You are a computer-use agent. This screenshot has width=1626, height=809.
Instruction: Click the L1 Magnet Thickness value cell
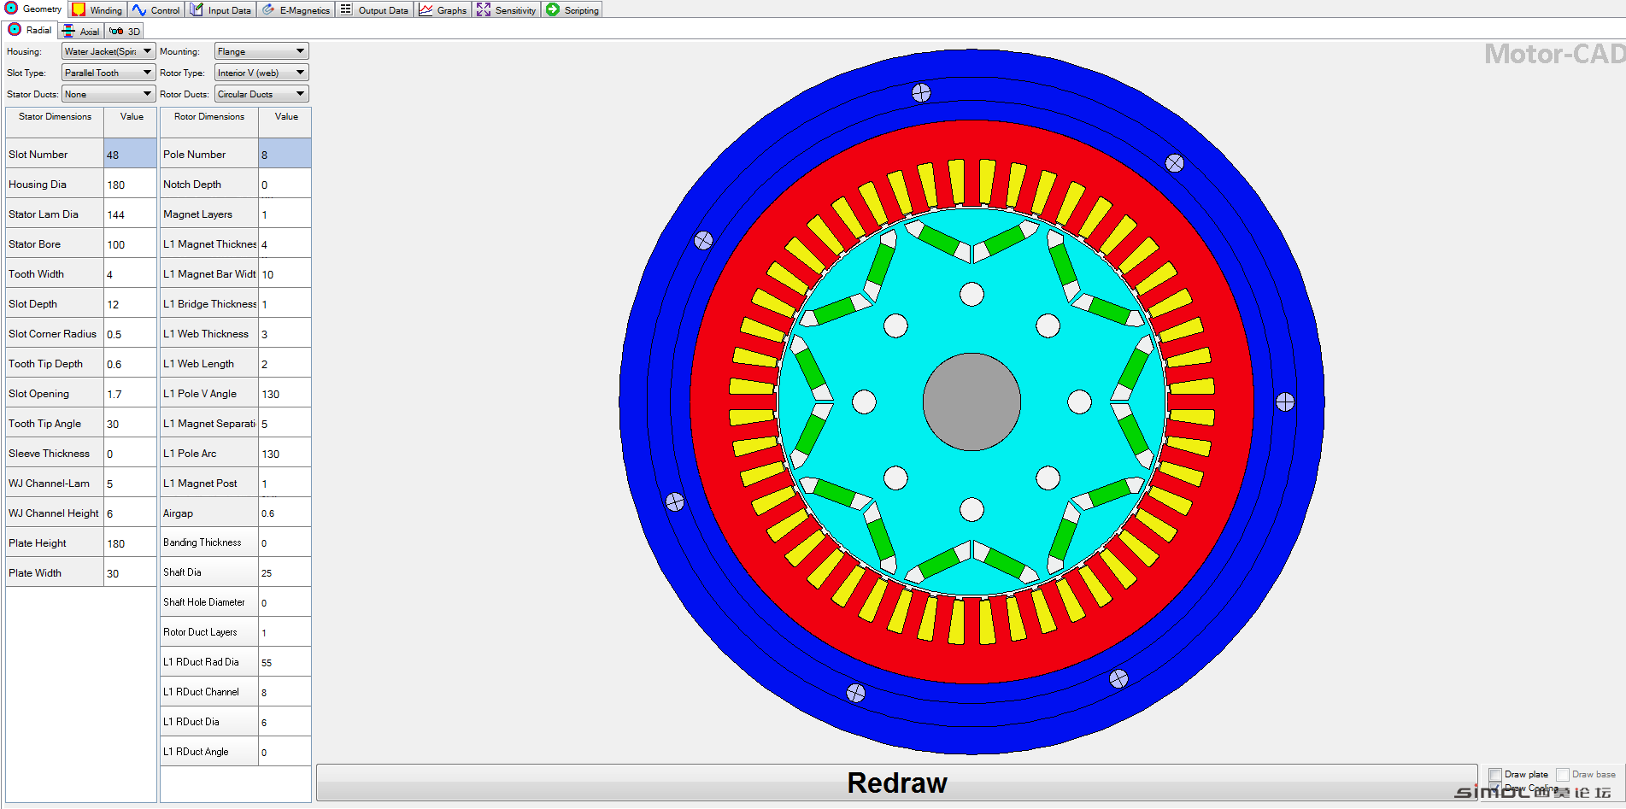click(x=285, y=243)
